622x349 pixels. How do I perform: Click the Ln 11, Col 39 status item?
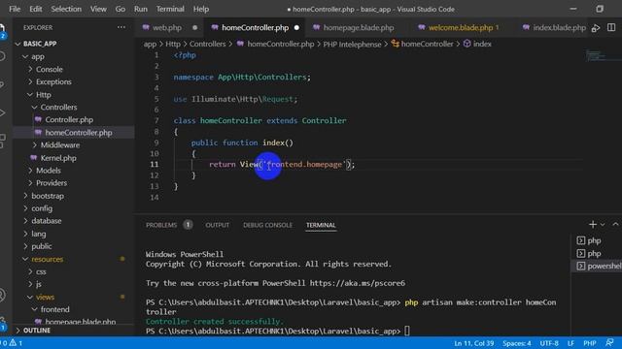(x=473, y=343)
